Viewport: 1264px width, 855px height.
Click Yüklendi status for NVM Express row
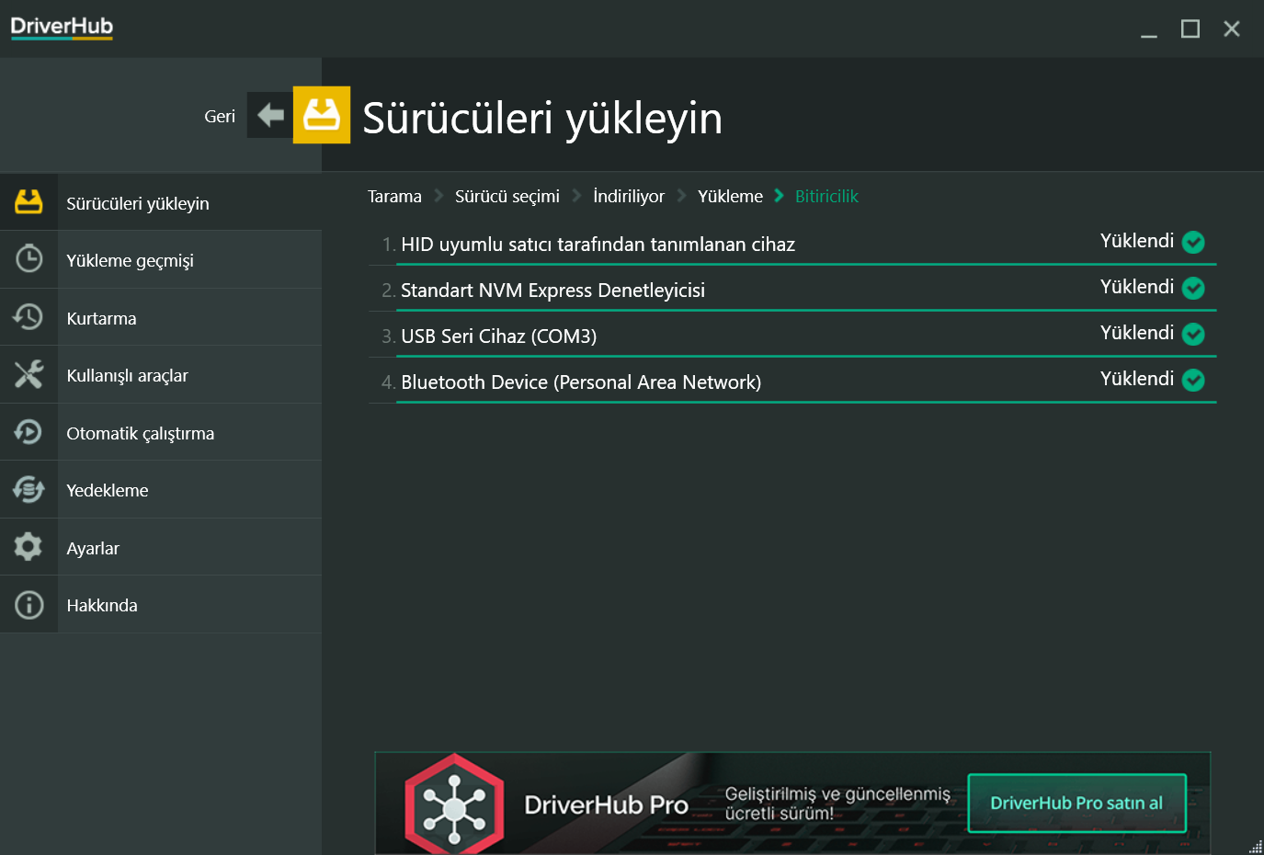[1137, 287]
